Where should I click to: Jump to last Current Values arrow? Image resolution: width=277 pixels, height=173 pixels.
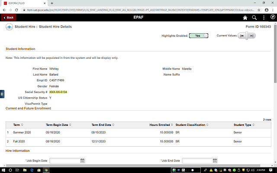[252, 36]
